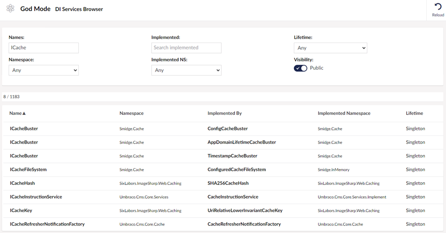The height and width of the screenshot is (233, 446).
Task: Click Singleton lifetime in ICacheKey row
Action: [x=415, y=211]
